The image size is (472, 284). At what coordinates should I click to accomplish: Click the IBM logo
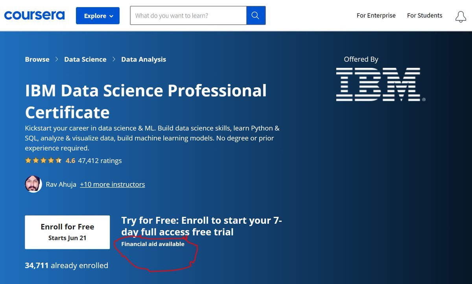coord(380,84)
